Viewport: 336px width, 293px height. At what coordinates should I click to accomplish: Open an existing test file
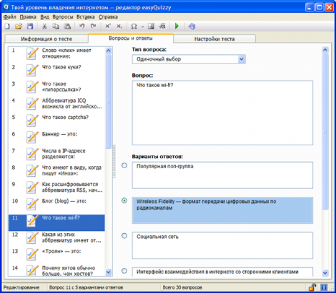18,26
